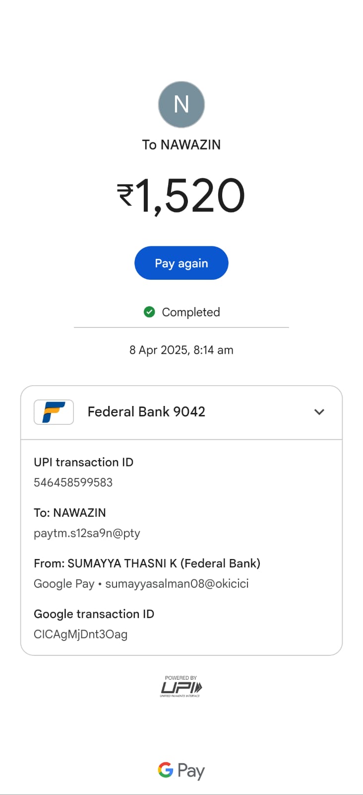This screenshot has width=363, height=795.
Task: Select the paytm.s12sa9n@pty UPI address
Action: point(87,533)
